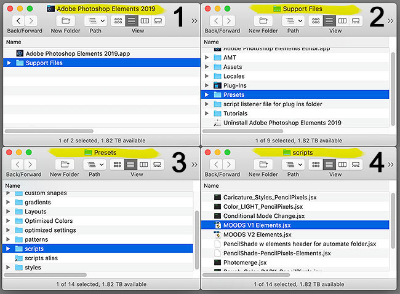Create New Folder in Presets window
Image resolution: width=400 pixels, height=294 pixels.
[x=65, y=164]
